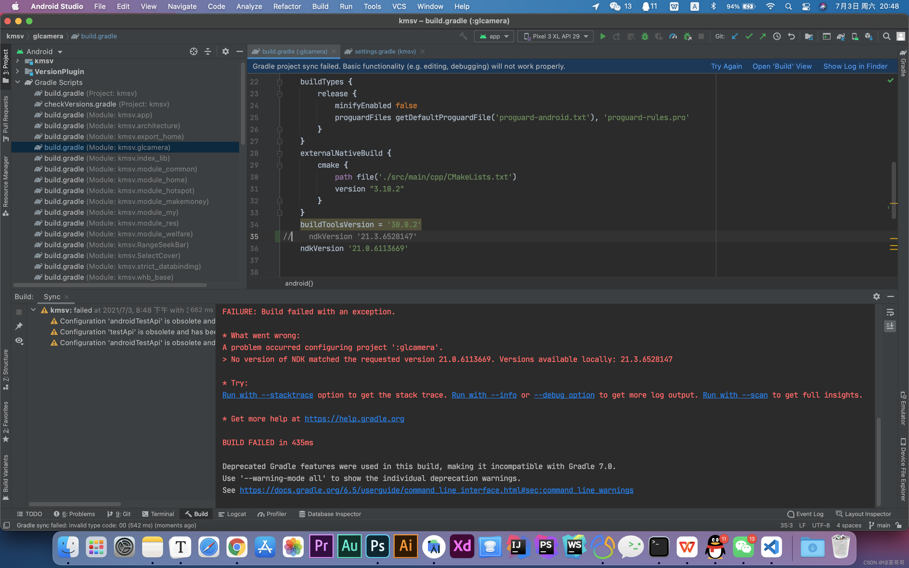
Task: Toggle Scroll to End in build output
Action: point(890,326)
